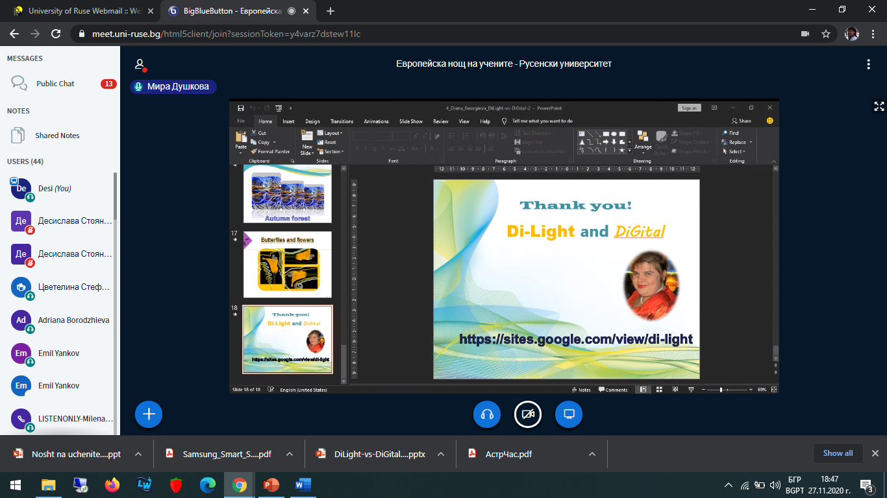Expand options for АстрЧас.pdf download
Screen dimensions: 887x498
592,454
